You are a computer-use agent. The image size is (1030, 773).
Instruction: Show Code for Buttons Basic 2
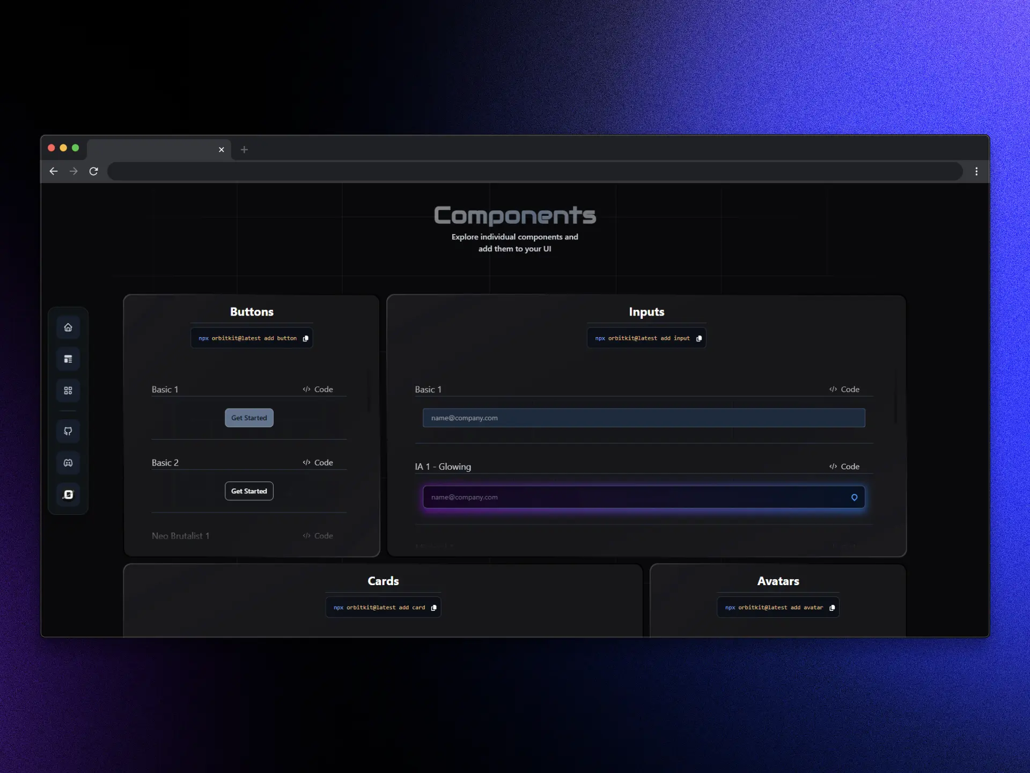pos(318,463)
